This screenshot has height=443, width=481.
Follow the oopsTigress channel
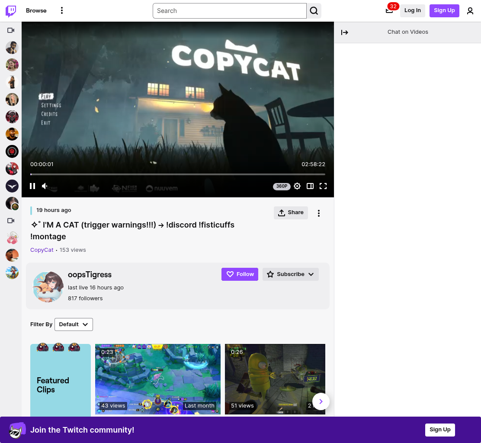tap(240, 274)
